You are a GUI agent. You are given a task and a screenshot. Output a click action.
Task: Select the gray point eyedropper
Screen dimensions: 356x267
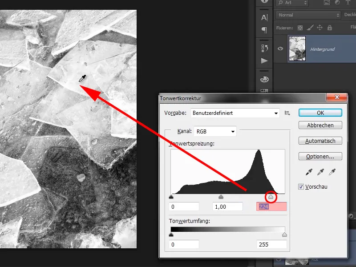click(320, 172)
